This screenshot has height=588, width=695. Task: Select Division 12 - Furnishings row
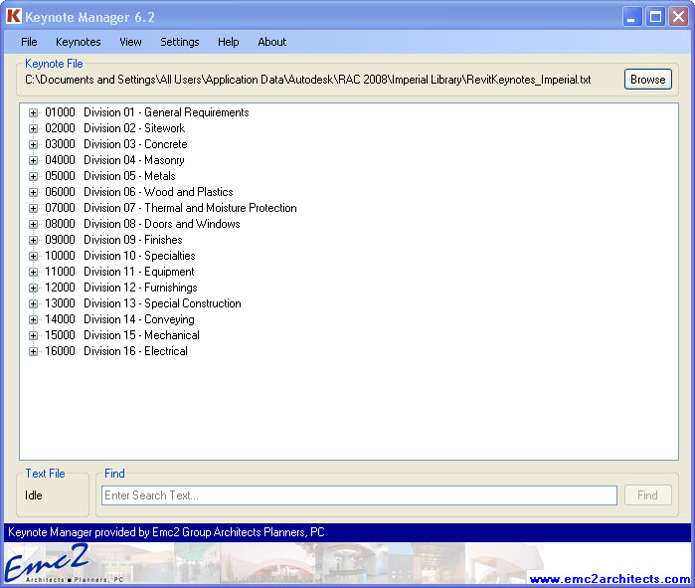pyautogui.click(x=121, y=288)
